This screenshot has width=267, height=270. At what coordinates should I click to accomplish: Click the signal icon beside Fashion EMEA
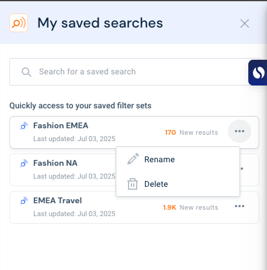24,126
